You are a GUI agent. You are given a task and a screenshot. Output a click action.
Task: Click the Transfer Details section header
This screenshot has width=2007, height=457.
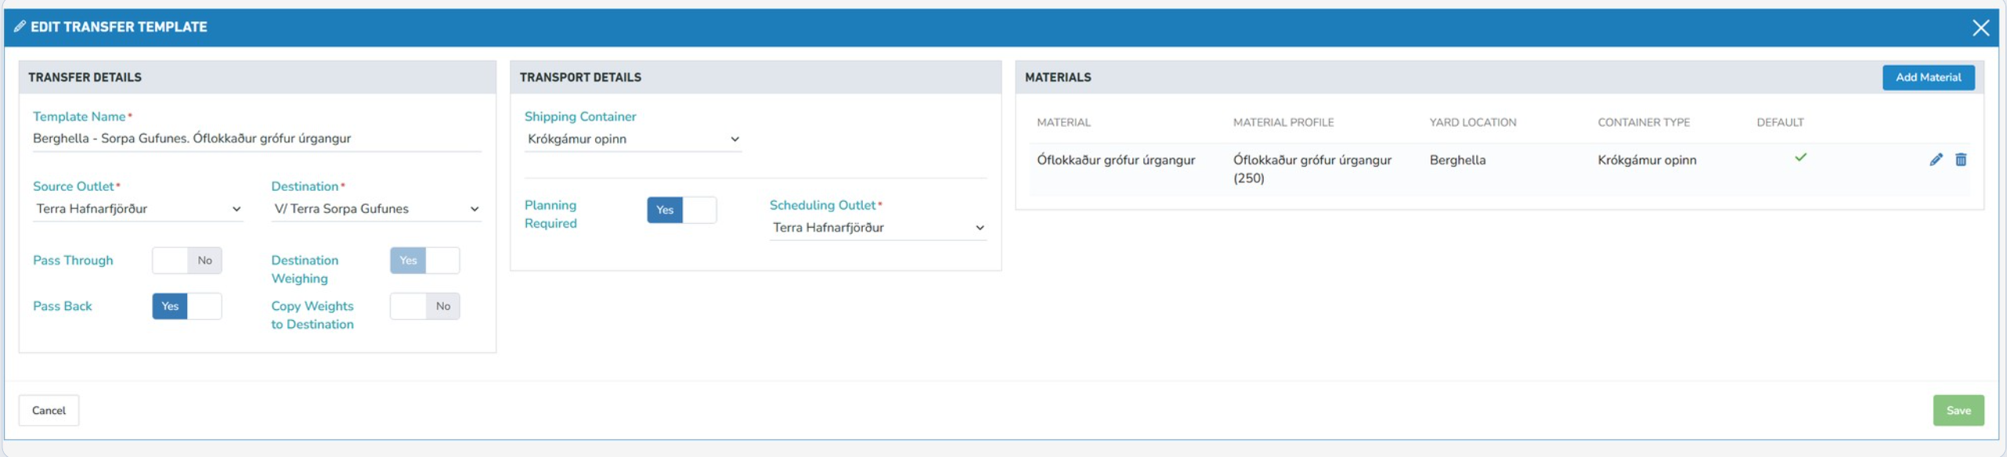[x=85, y=77]
